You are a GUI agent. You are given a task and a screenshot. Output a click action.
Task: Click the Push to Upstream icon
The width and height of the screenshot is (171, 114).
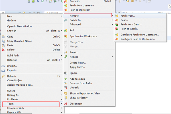pos(66,10)
